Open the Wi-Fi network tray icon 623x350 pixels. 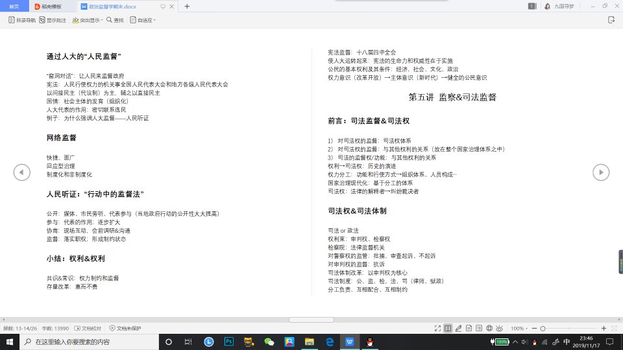(544, 342)
